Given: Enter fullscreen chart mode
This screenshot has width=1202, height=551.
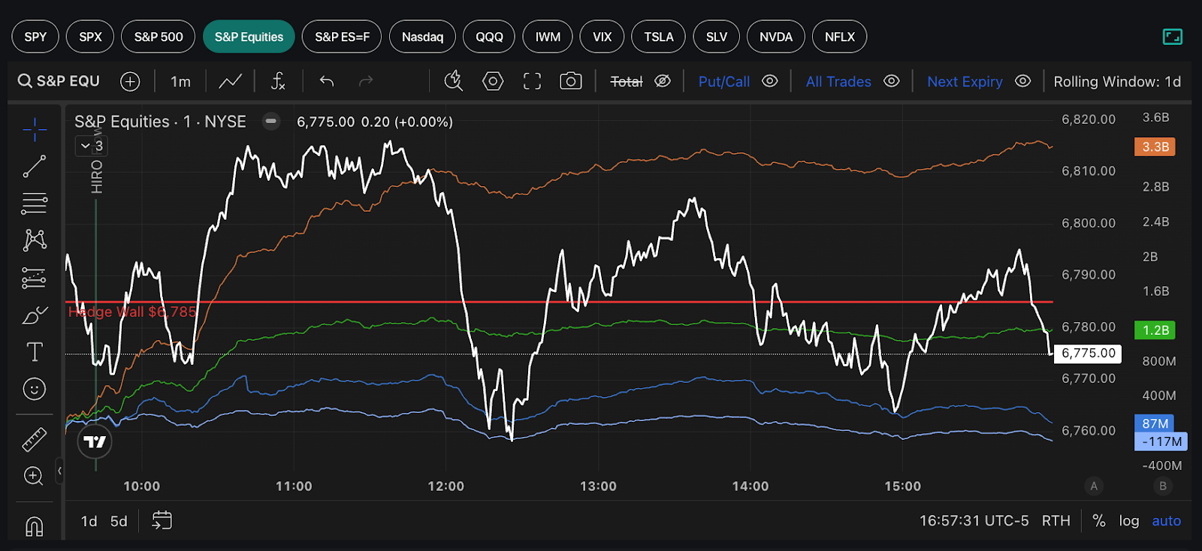Looking at the screenshot, I should point(532,81).
